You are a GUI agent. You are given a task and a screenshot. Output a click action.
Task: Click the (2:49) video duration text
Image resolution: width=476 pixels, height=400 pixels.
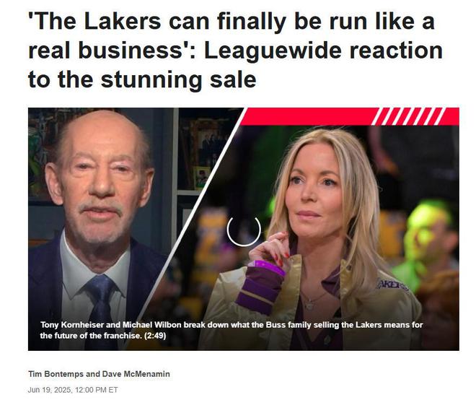click(x=155, y=336)
